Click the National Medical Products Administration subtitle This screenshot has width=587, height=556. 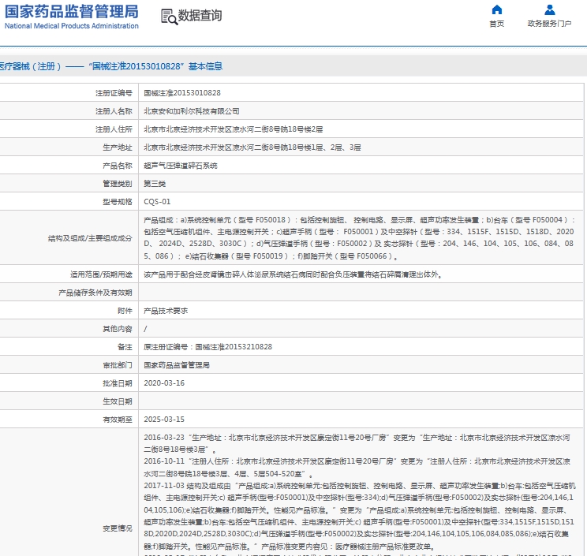point(72,26)
